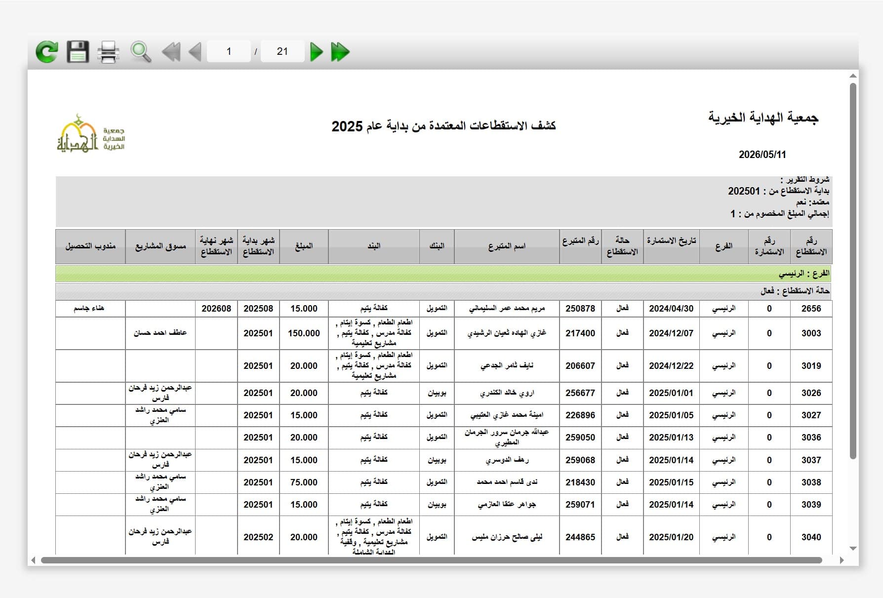The image size is (883, 598).
Task: Click the vertical scrollbar thumb
Action: (853, 271)
